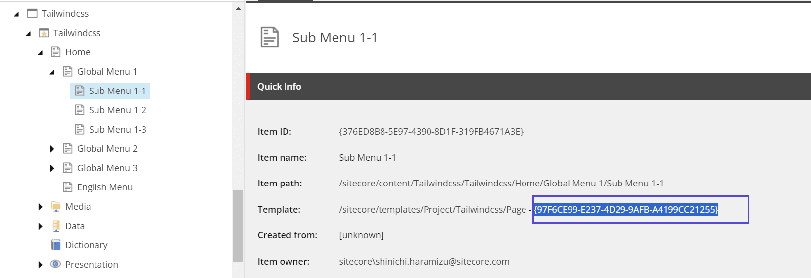Click the highlighted template ID GUID
The image size is (811, 278).
pos(626,209)
